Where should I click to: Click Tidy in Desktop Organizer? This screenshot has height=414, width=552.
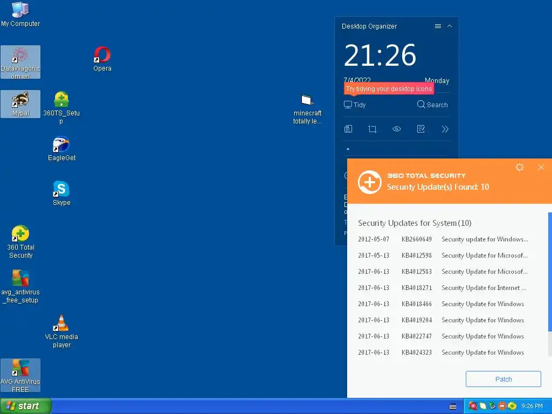[x=355, y=105]
